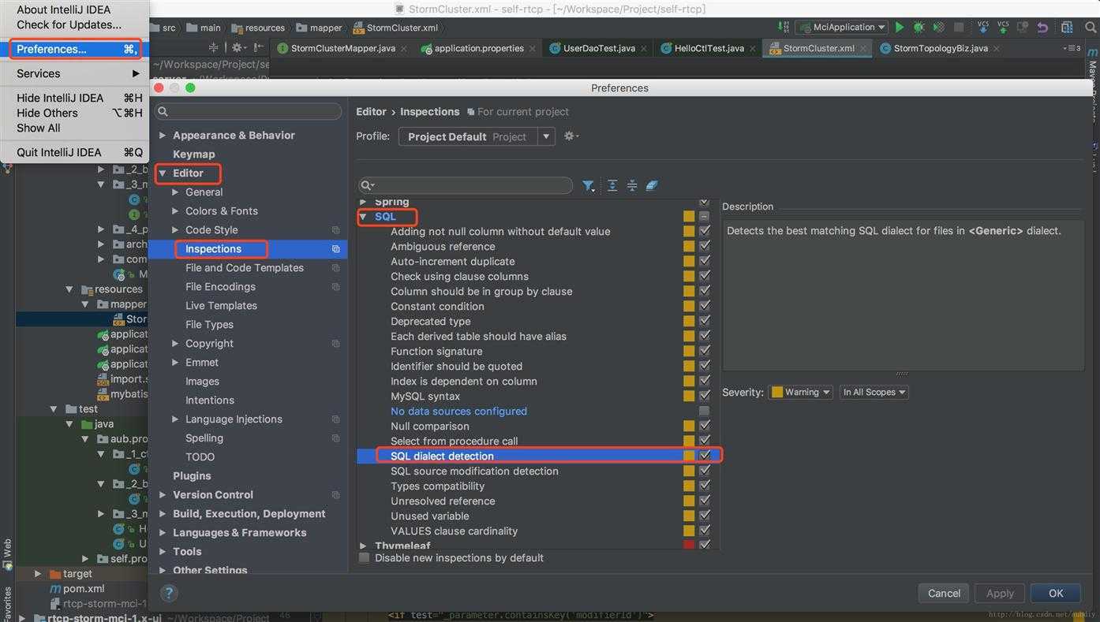1100x622 pixels.
Task: Click the green Run button in toolbar
Action: pyautogui.click(x=900, y=27)
